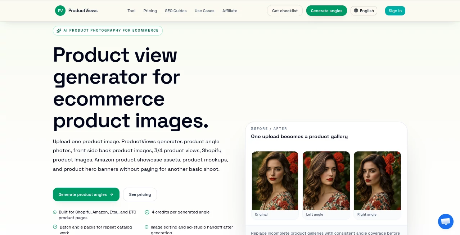Click 'Image editing and ad-studio handoff' text

(192, 230)
